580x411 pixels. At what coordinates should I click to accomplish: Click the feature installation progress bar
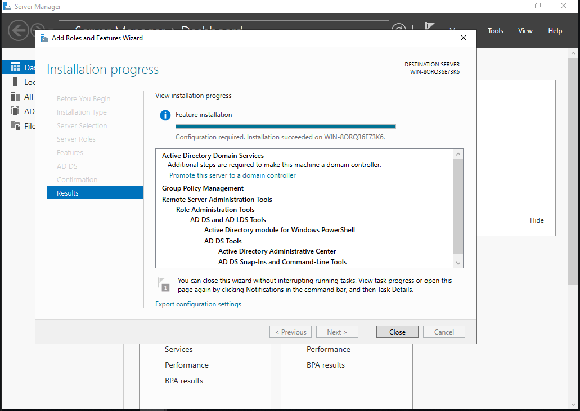point(286,127)
